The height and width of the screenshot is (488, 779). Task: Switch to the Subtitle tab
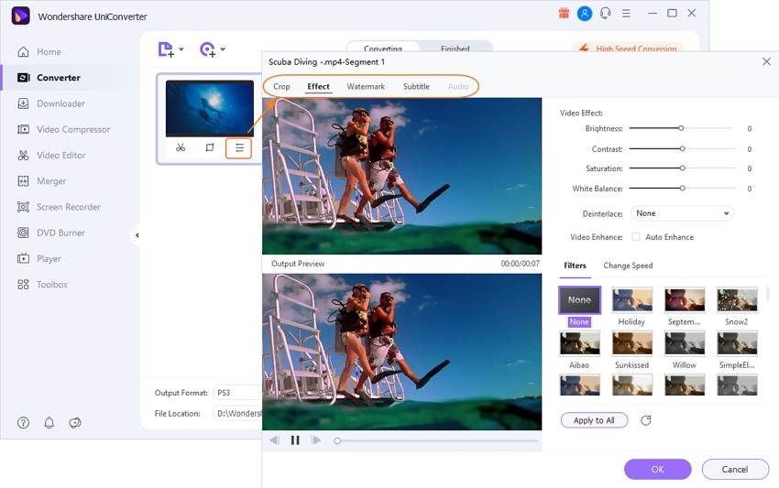pos(416,86)
